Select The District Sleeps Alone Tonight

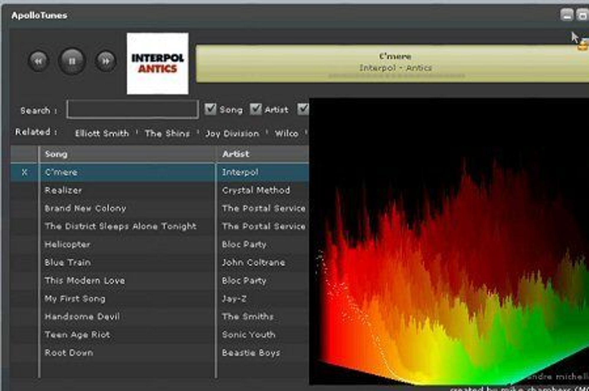tap(120, 226)
